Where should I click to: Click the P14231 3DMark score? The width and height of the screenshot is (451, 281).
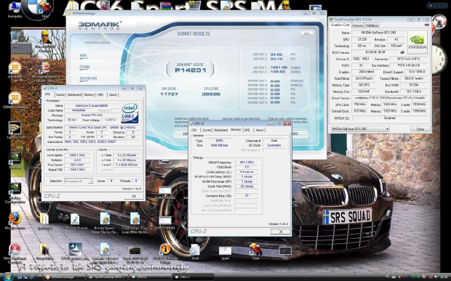point(190,70)
